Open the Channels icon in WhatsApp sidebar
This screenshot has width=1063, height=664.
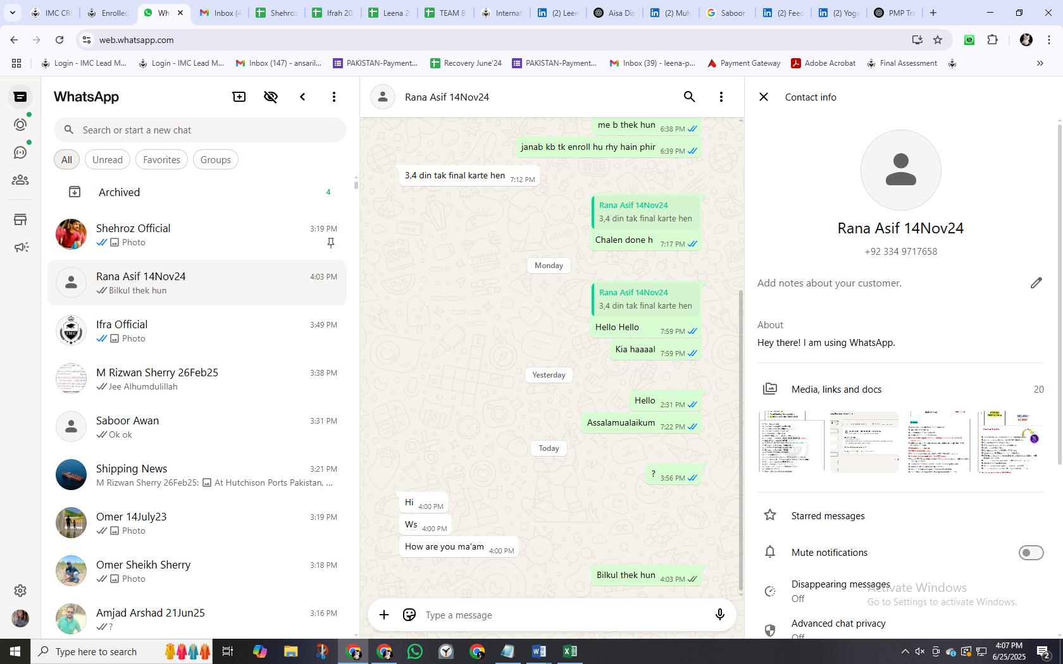tap(20, 152)
